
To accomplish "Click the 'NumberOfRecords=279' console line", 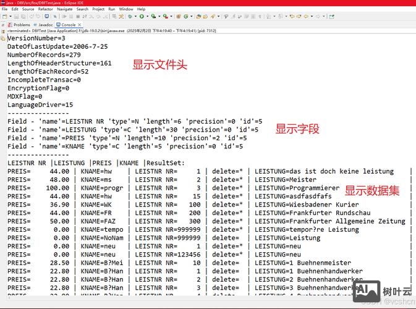I will pyautogui.click(x=44, y=55).
